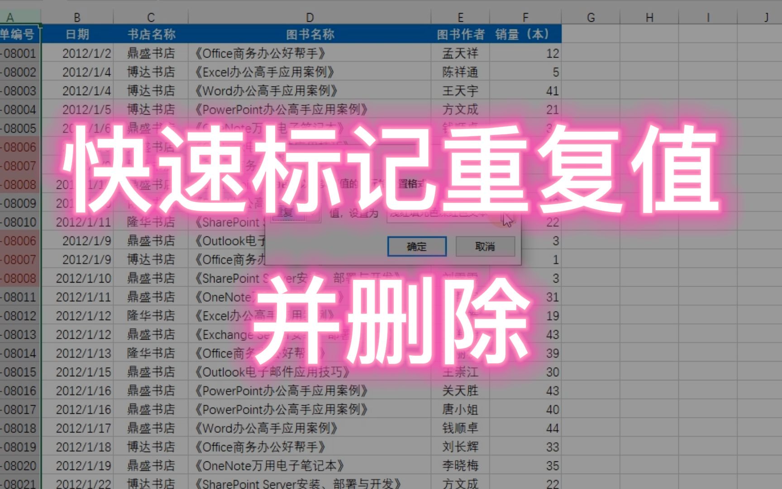The image size is (782, 489).
Task: Select sales value 41 cell
Action: (x=525, y=91)
